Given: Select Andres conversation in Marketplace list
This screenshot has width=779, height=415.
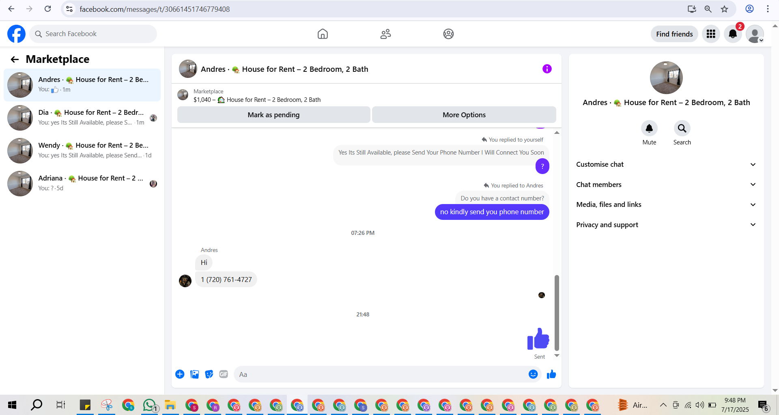Looking at the screenshot, I should click(82, 85).
